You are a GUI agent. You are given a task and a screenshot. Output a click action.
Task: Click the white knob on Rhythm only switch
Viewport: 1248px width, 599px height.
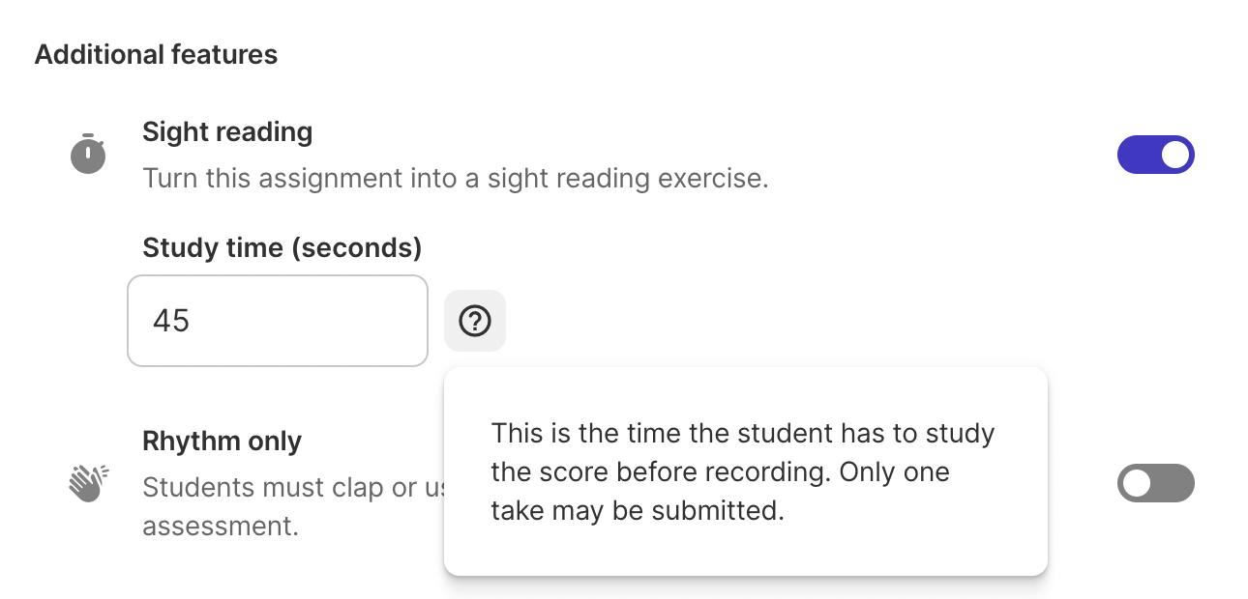(x=1137, y=483)
